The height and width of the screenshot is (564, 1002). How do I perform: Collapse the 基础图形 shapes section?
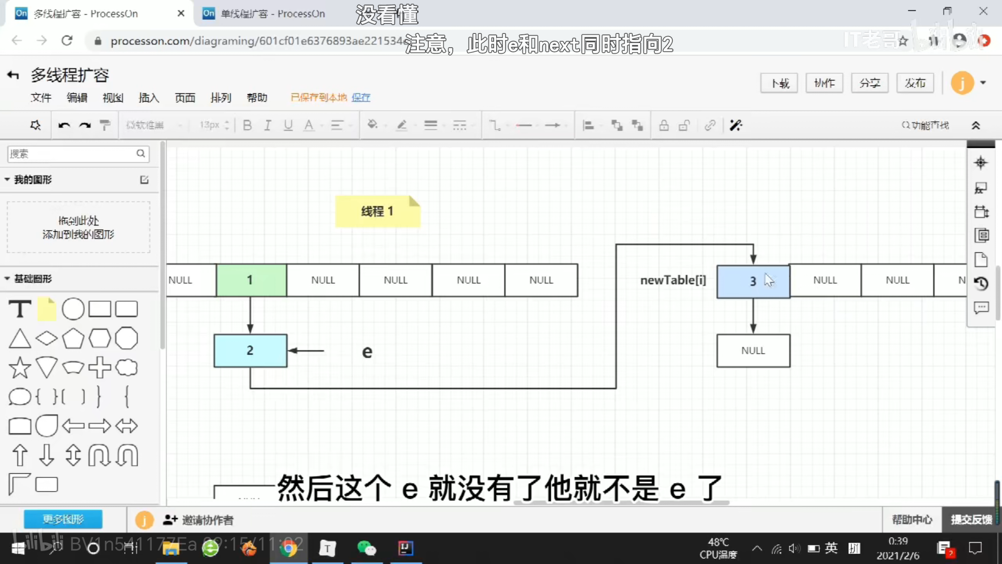pyautogui.click(x=7, y=279)
